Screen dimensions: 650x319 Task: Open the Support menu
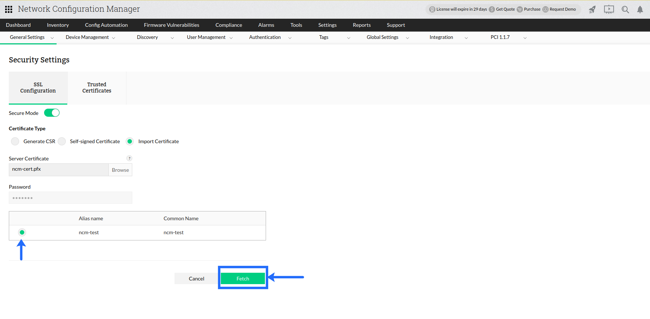[396, 25]
